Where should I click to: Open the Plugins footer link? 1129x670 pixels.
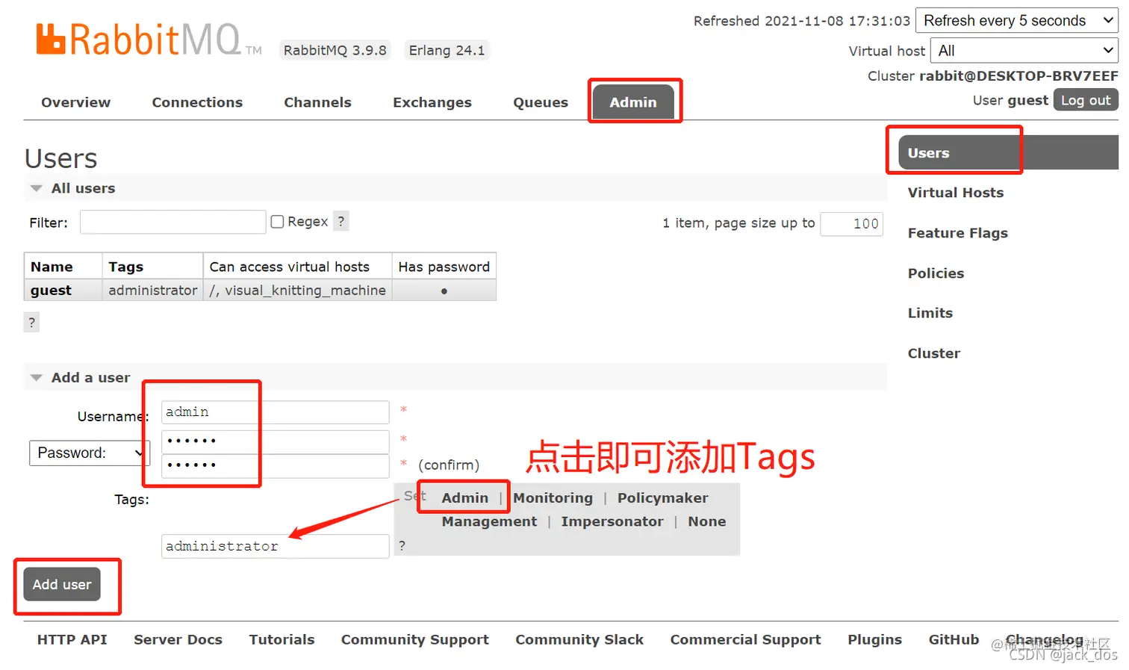coord(874,639)
